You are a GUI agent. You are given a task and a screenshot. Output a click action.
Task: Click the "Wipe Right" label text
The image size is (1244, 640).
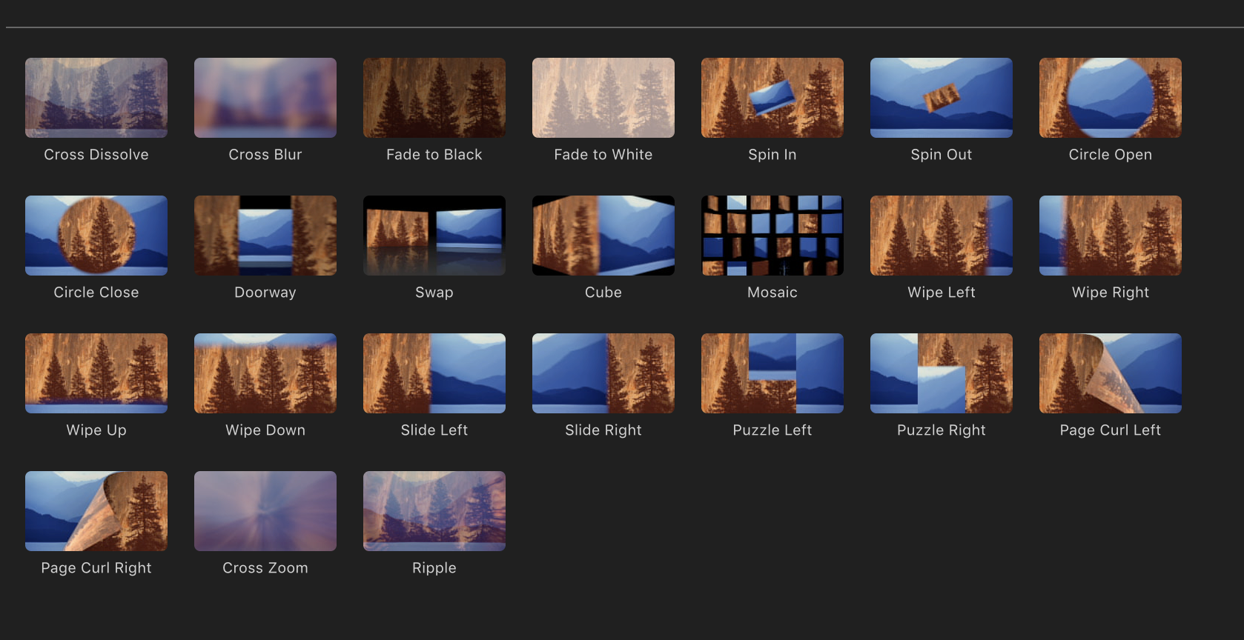pyautogui.click(x=1111, y=293)
